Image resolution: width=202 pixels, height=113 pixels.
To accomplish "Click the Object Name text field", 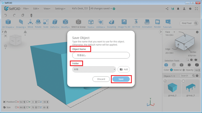I will [101, 55].
